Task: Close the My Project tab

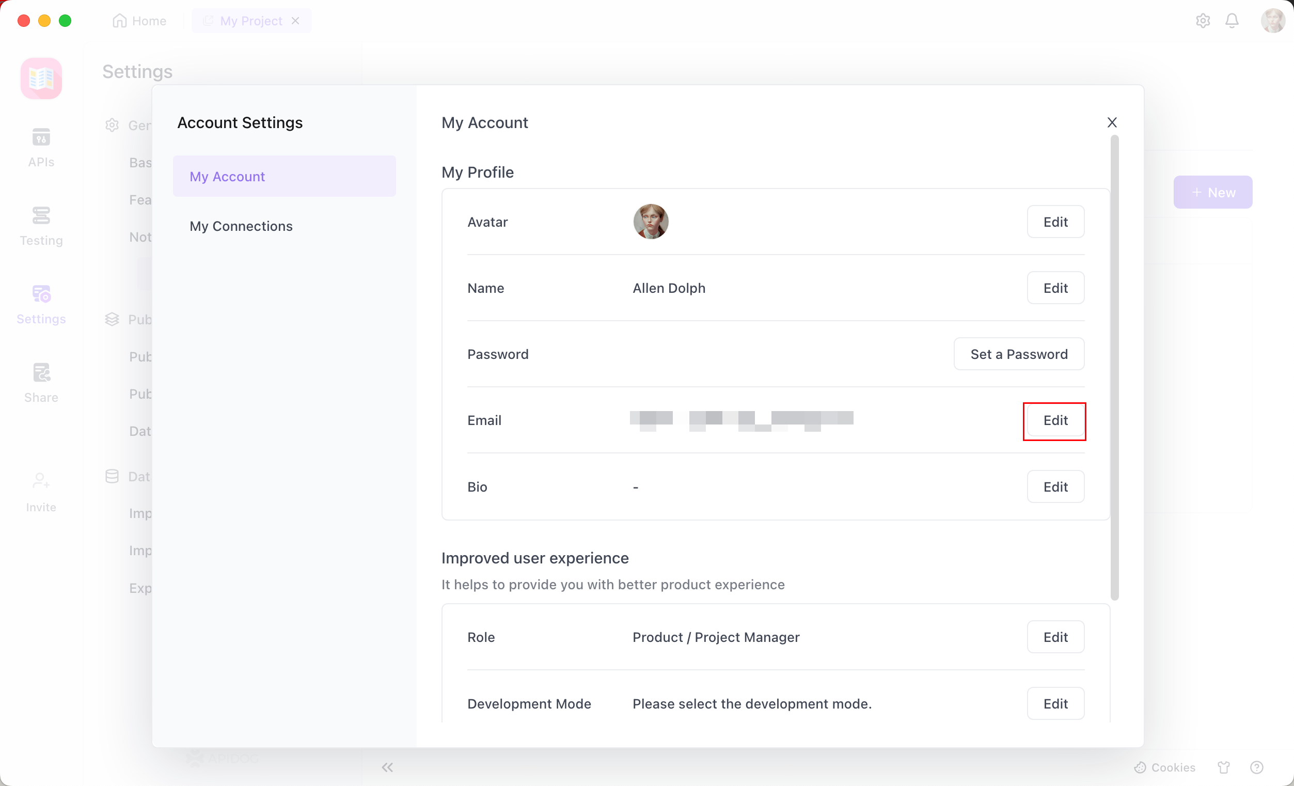Action: tap(296, 21)
